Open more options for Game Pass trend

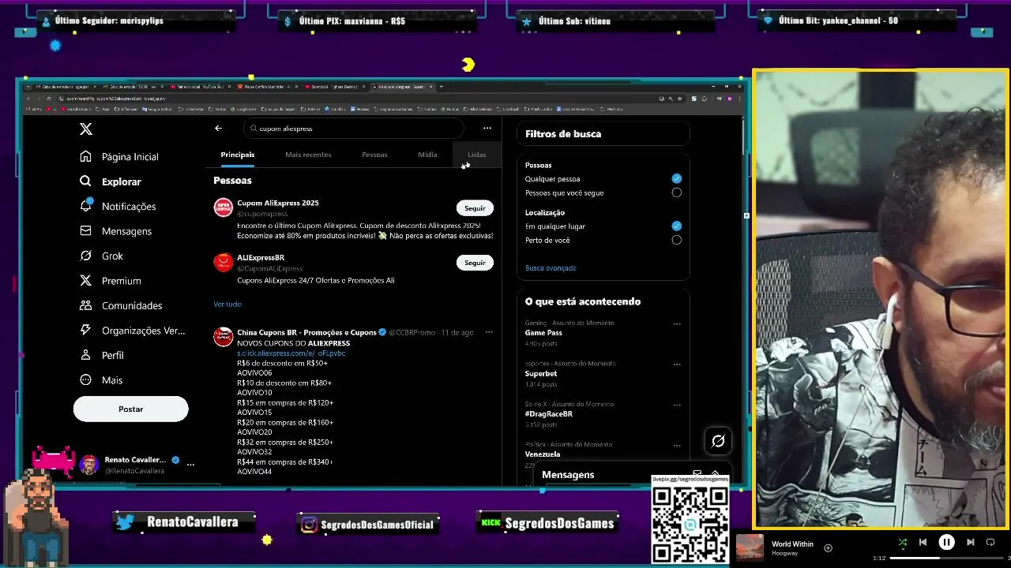tap(677, 323)
